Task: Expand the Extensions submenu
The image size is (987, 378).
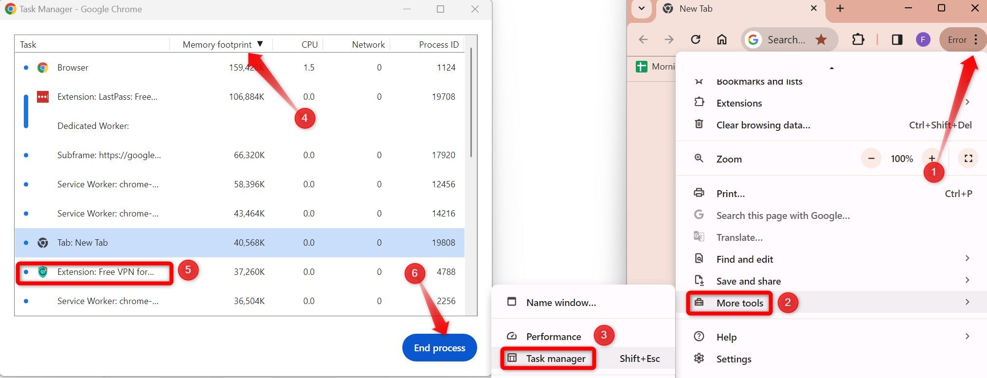Action: point(831,103)
